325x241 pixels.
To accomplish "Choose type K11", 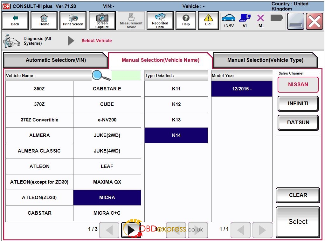I will pos(176,89).
